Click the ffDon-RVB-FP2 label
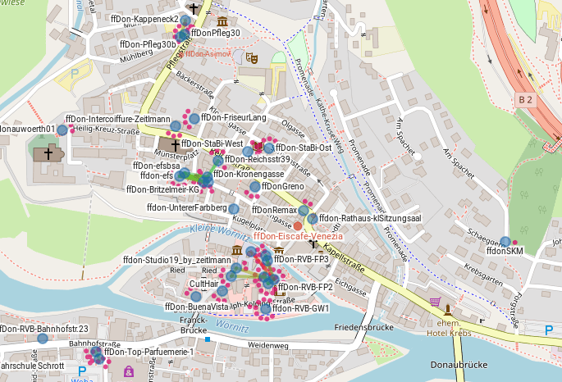 (x=305, y=287)
